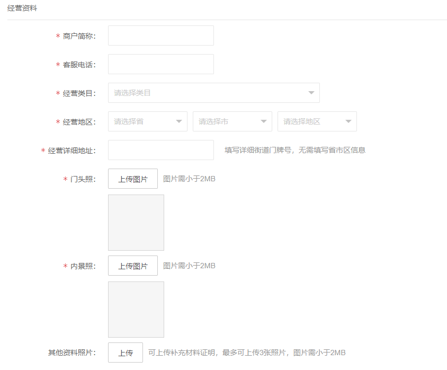Click the down arrow beside 请选择市
Viewport: 447px width, 370px height.
[x=264, y=121]
